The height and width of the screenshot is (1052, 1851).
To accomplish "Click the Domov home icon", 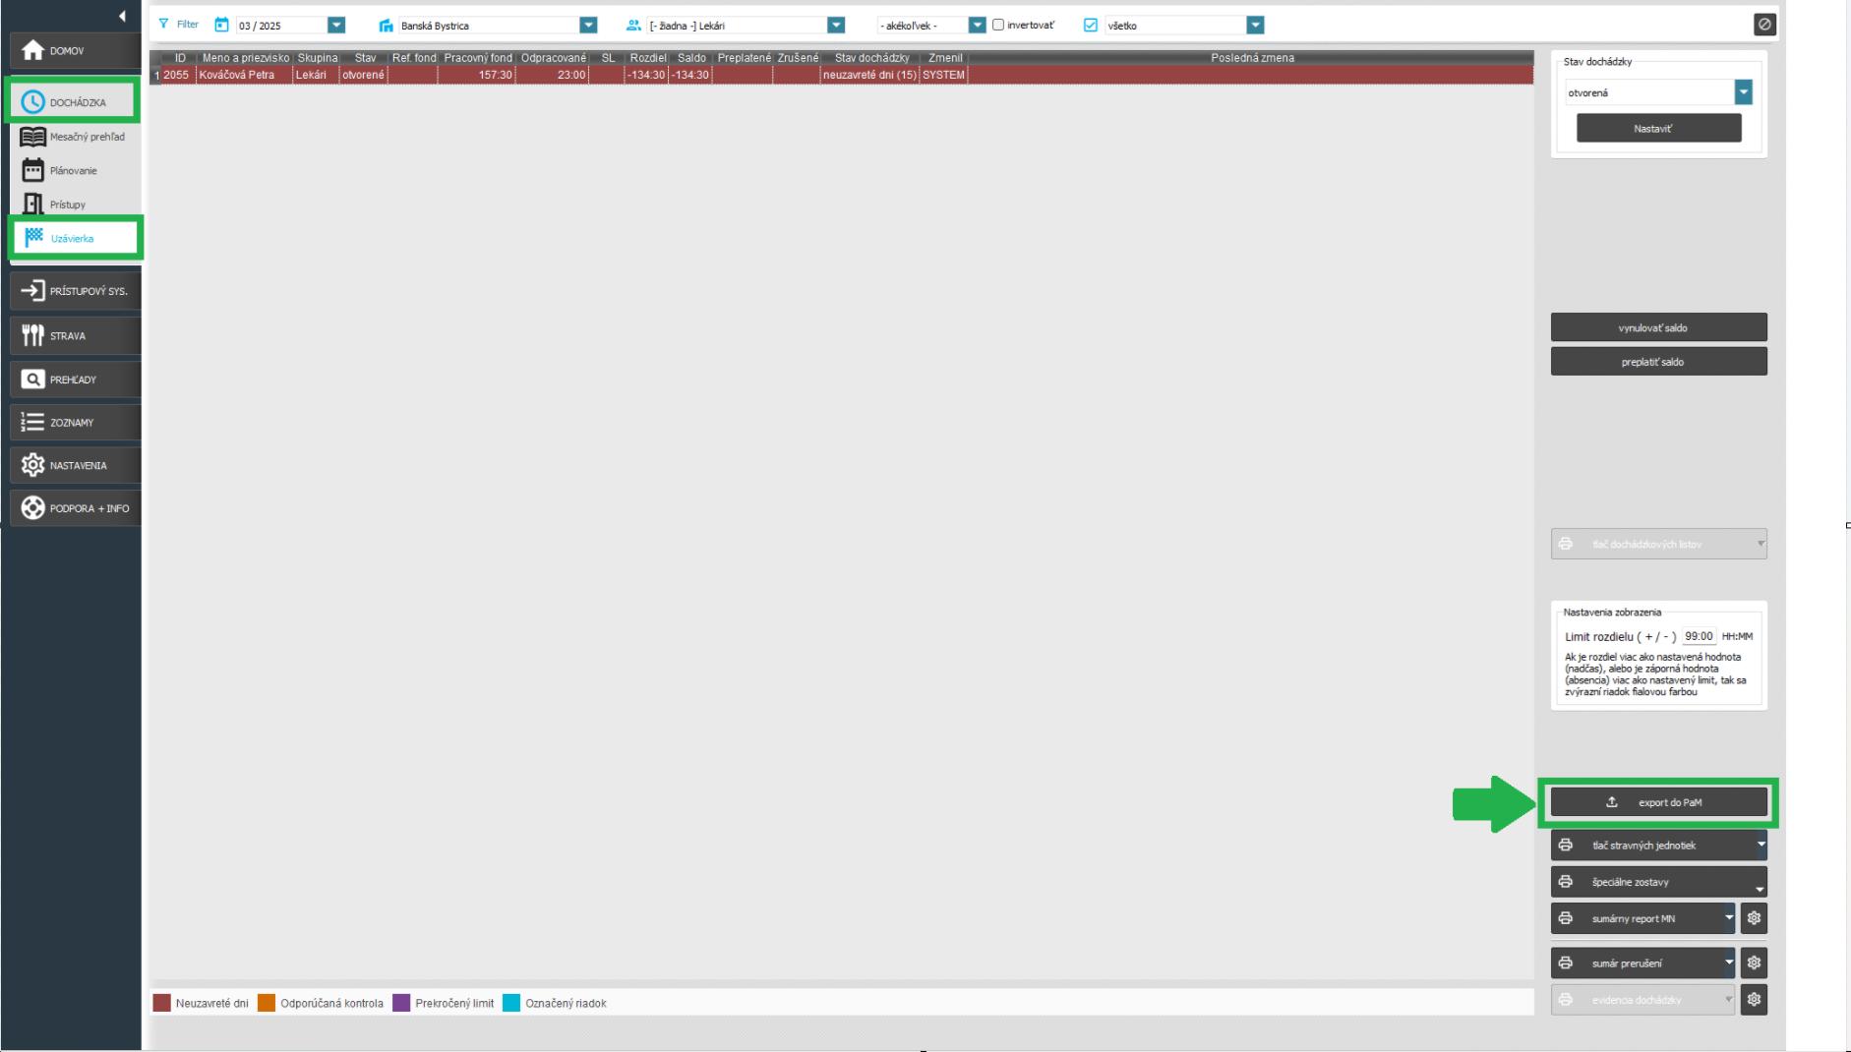I will point(33,50).
